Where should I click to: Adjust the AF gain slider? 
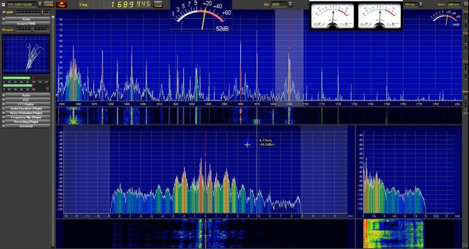pyautogui.click(x=33, y=12)
